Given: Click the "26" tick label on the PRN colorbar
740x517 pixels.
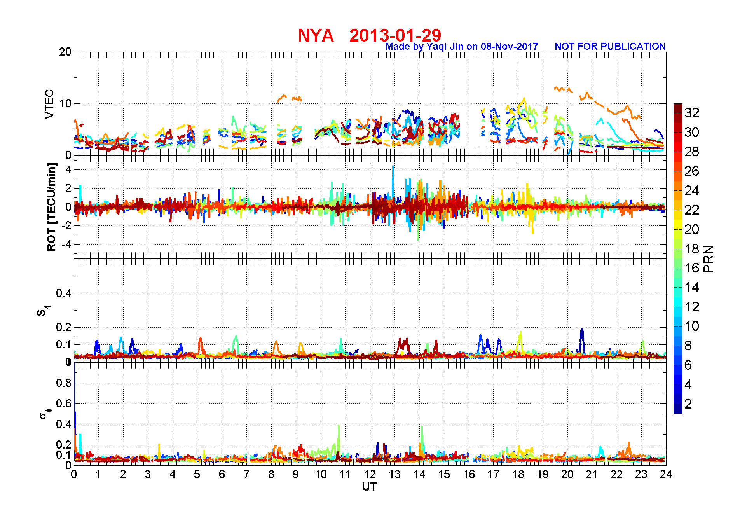Looking at the screenshot, I should point(692,171).
